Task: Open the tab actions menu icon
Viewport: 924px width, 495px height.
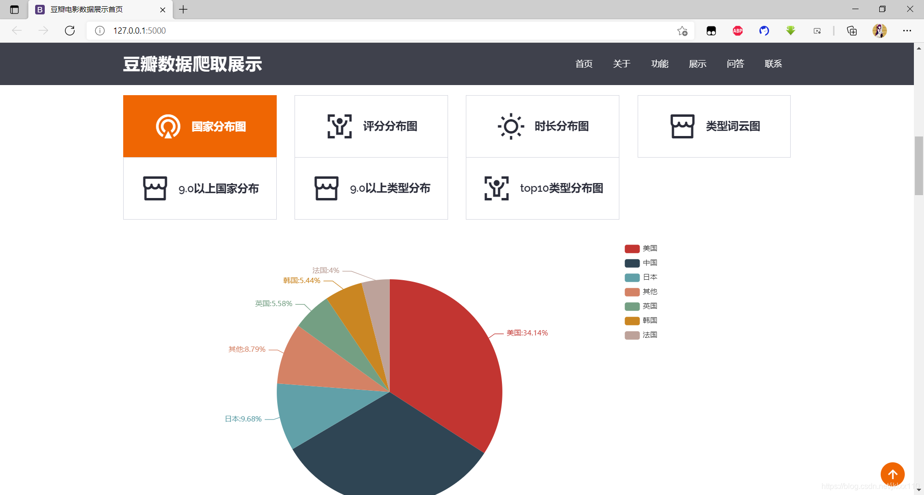Action: pos(14,10)
